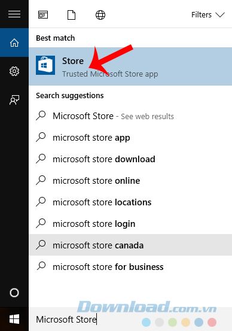
Task: Click the Windows Start button
Action: (14, 319)
